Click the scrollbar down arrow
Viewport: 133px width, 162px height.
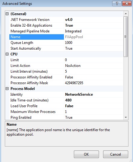point(126,117)
